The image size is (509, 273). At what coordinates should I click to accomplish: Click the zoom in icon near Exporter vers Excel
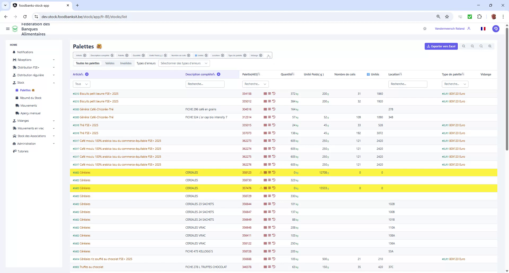[490, 46]
